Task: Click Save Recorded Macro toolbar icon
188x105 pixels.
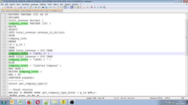Action: [x=105, y=7]
